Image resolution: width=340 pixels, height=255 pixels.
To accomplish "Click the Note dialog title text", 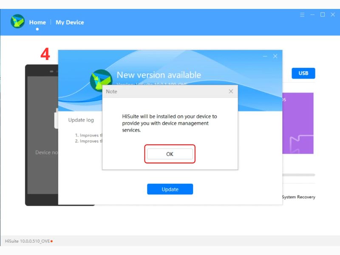I will click(111, 91).
